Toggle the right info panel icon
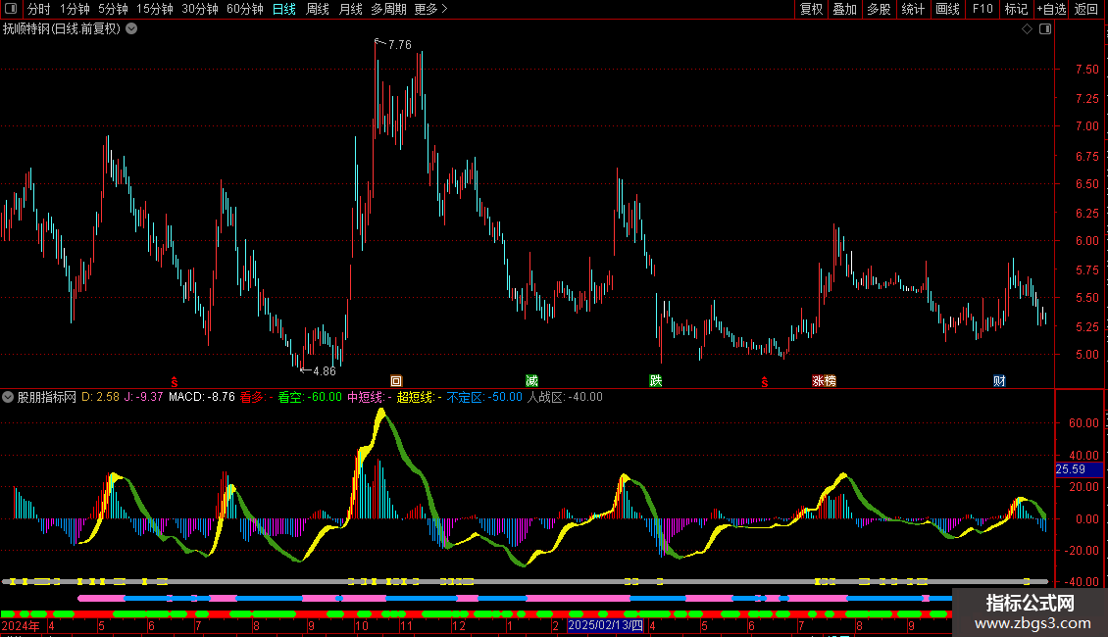 pos(1045,29)
